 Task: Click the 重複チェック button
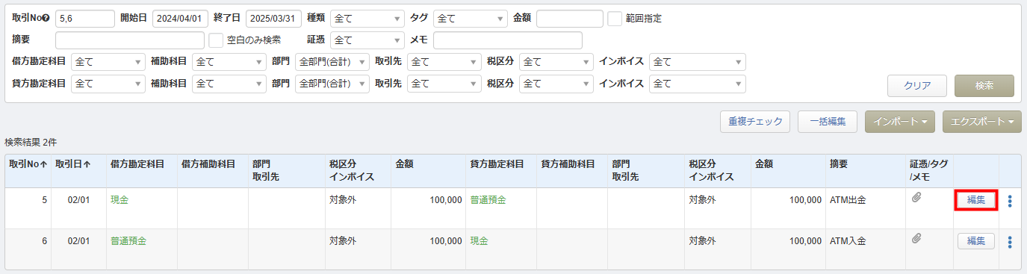pyautogui.click(x=755, y=121)
